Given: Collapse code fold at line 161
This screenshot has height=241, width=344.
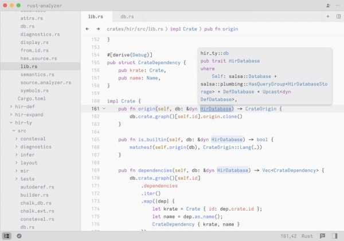Looking at the screenshot, I should pyautogui.click(x=104, y=108).
